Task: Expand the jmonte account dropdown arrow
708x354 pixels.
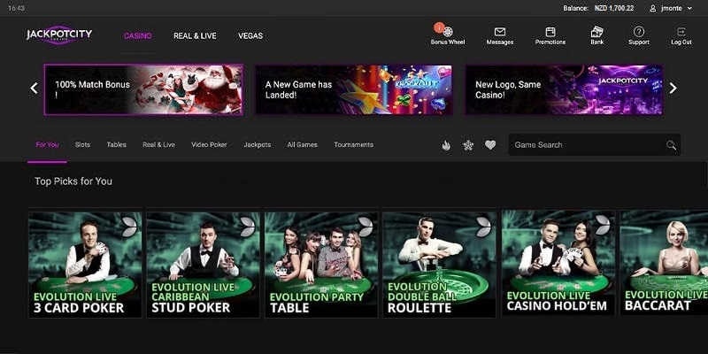Action: 689,8
